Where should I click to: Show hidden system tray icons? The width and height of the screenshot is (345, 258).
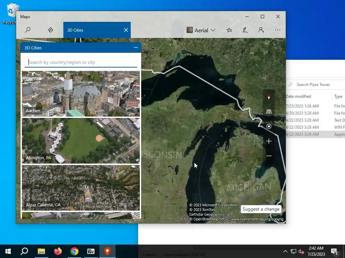coord(285,251)
